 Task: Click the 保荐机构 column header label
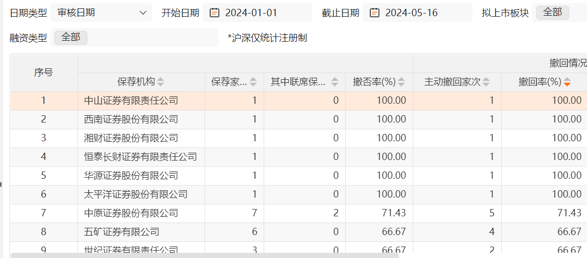point(136,82)
